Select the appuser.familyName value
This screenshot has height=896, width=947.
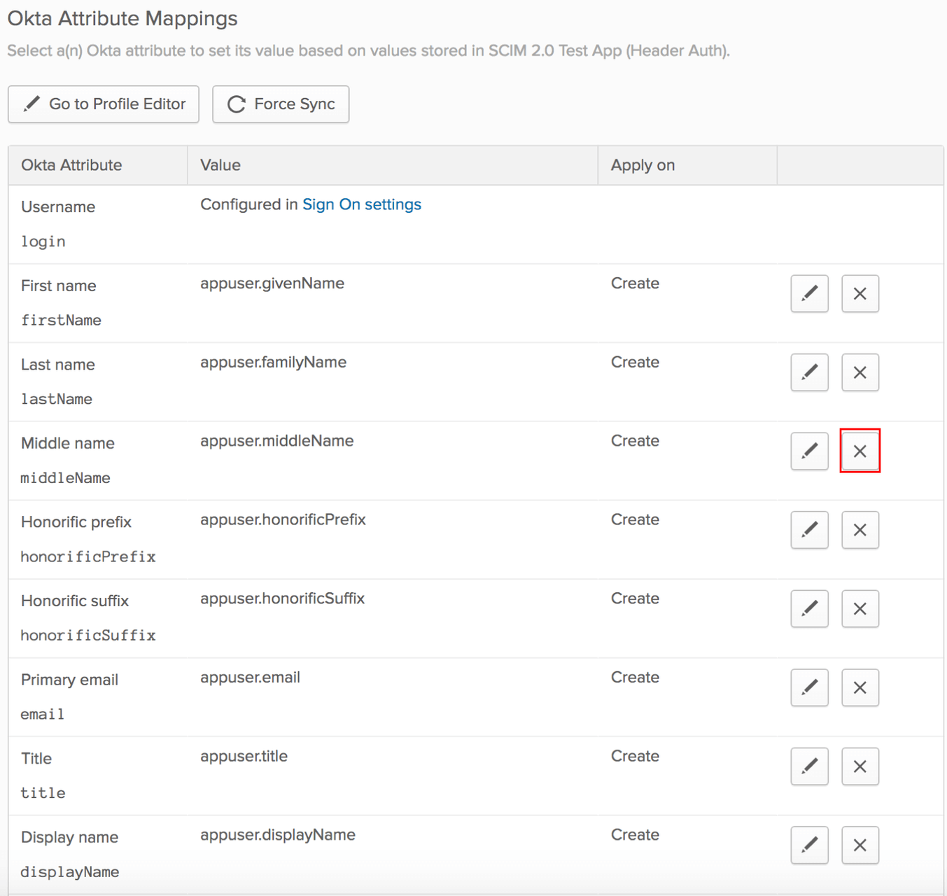[x=274, y=363]
